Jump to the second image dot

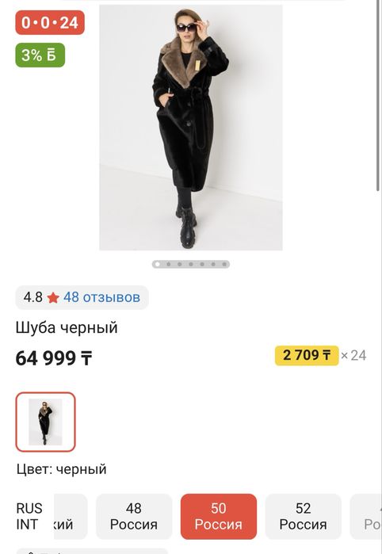[x=169, y=264]
